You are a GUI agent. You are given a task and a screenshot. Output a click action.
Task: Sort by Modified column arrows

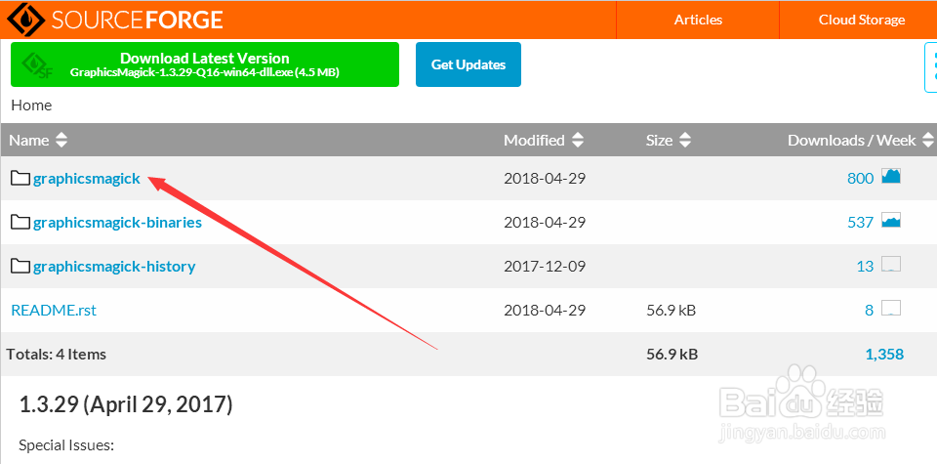577,141
